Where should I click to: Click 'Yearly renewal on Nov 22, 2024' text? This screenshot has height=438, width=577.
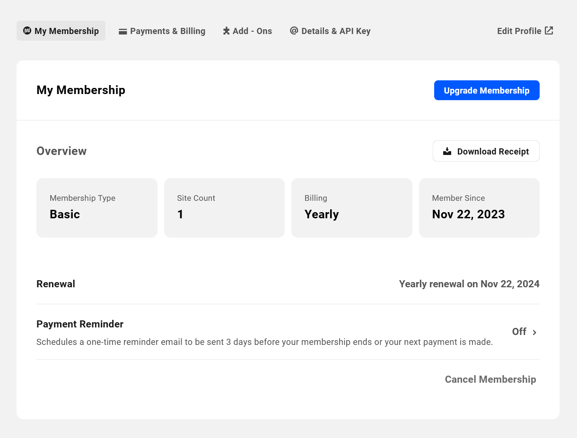pos(469,284)
